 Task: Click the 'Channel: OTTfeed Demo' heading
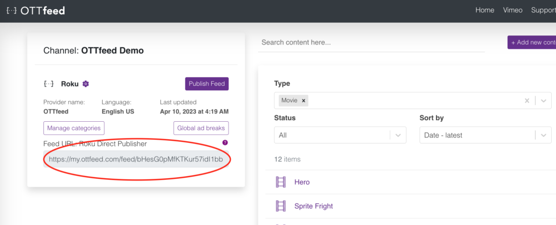tap(93, 51)
